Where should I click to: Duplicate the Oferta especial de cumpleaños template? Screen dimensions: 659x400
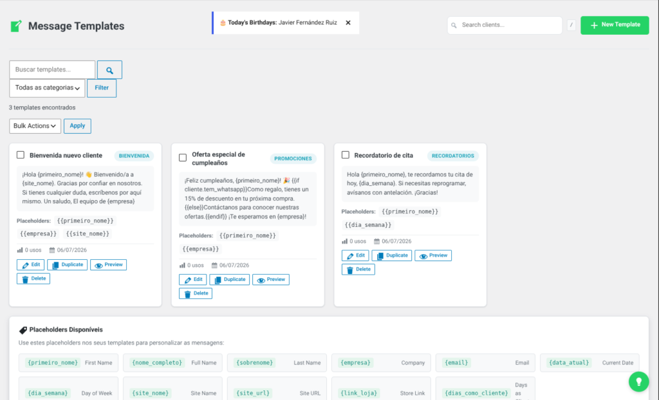230,279
